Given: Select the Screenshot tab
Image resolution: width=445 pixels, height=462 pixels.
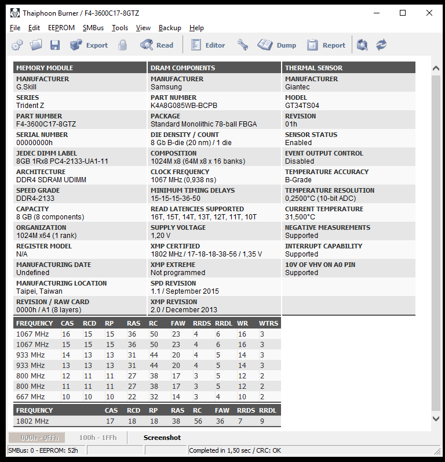Looking at the screenshot, I should pyautogui.click(x=162, y=438).
